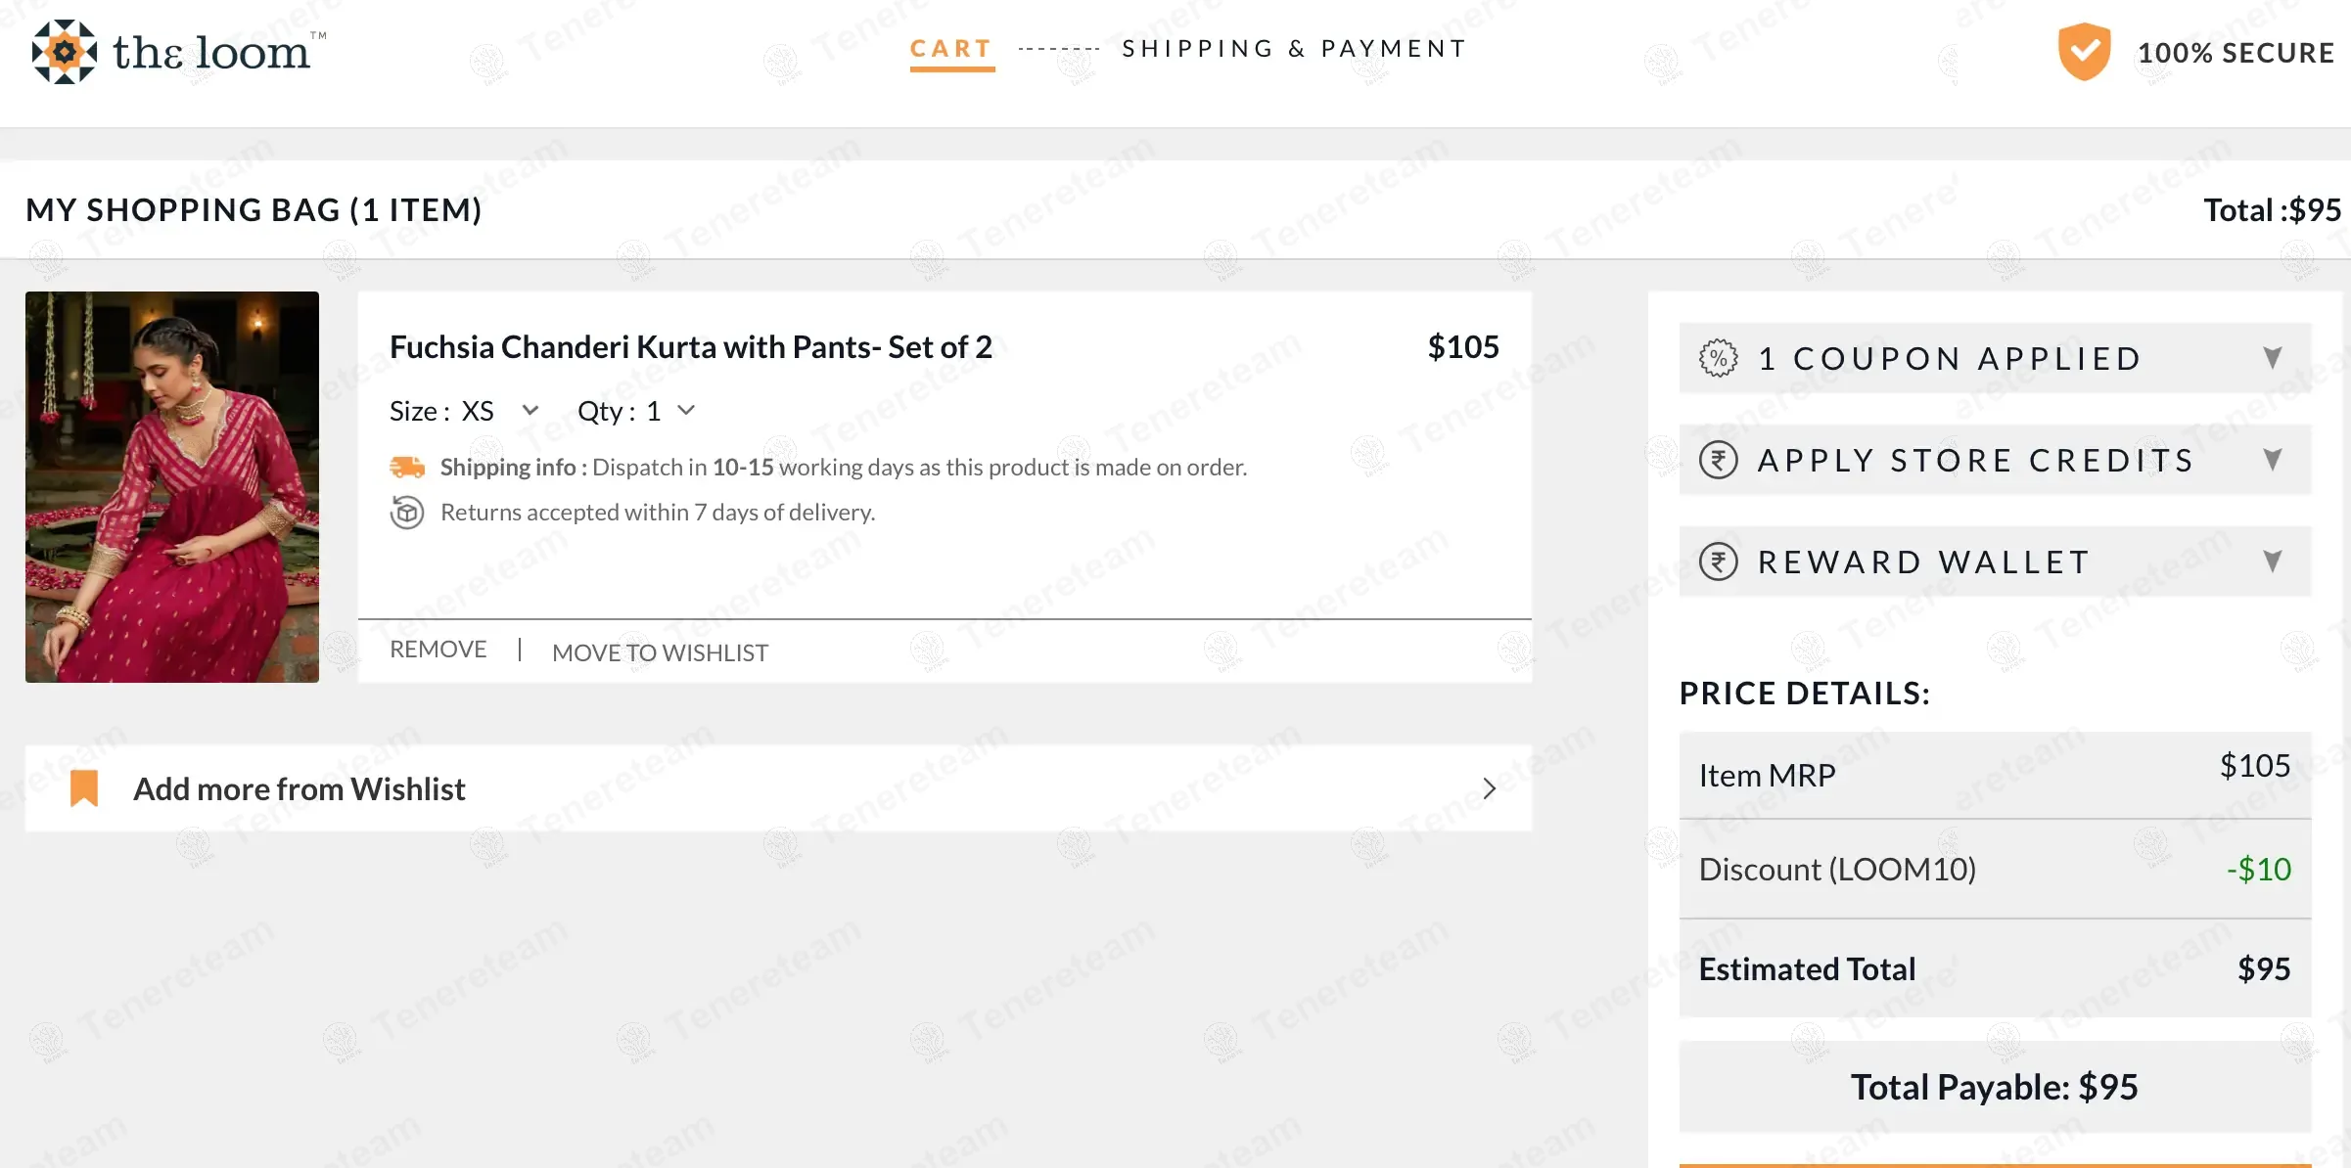This screenshot has height=1168, width=2351.
Task: Expand Apply Store Credits section
Action: coord(2272,460)
